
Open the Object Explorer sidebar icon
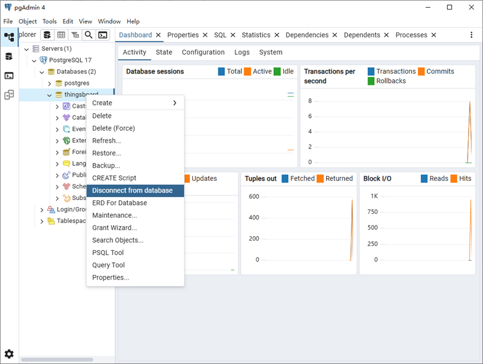[x=9, y=37]
